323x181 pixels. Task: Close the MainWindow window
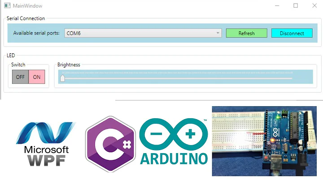(x=314, y=5)
